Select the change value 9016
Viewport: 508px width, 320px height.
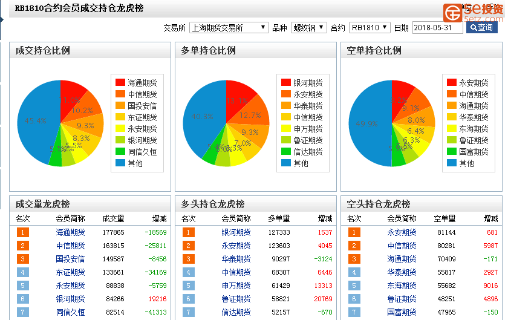(490, 286)
